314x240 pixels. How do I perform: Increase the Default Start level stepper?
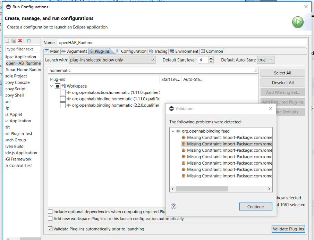coord(211,58)
